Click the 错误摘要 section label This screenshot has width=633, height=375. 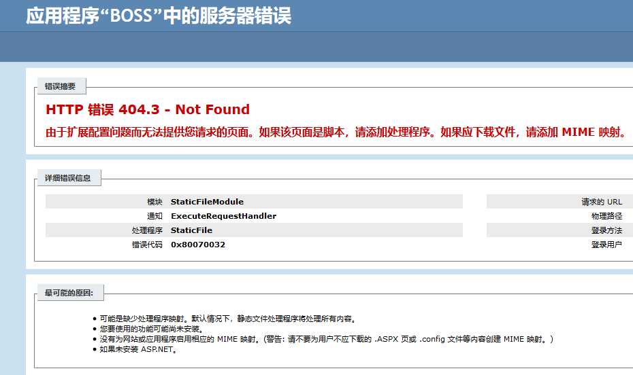61,86
